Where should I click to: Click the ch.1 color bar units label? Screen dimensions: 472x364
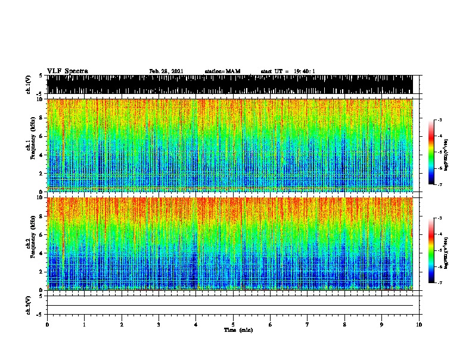pyautogui.click(x=446, y=155)
